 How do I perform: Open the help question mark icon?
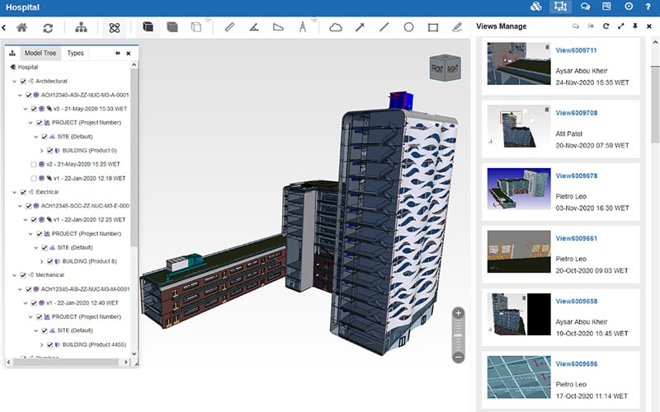[x=648, y=7]
